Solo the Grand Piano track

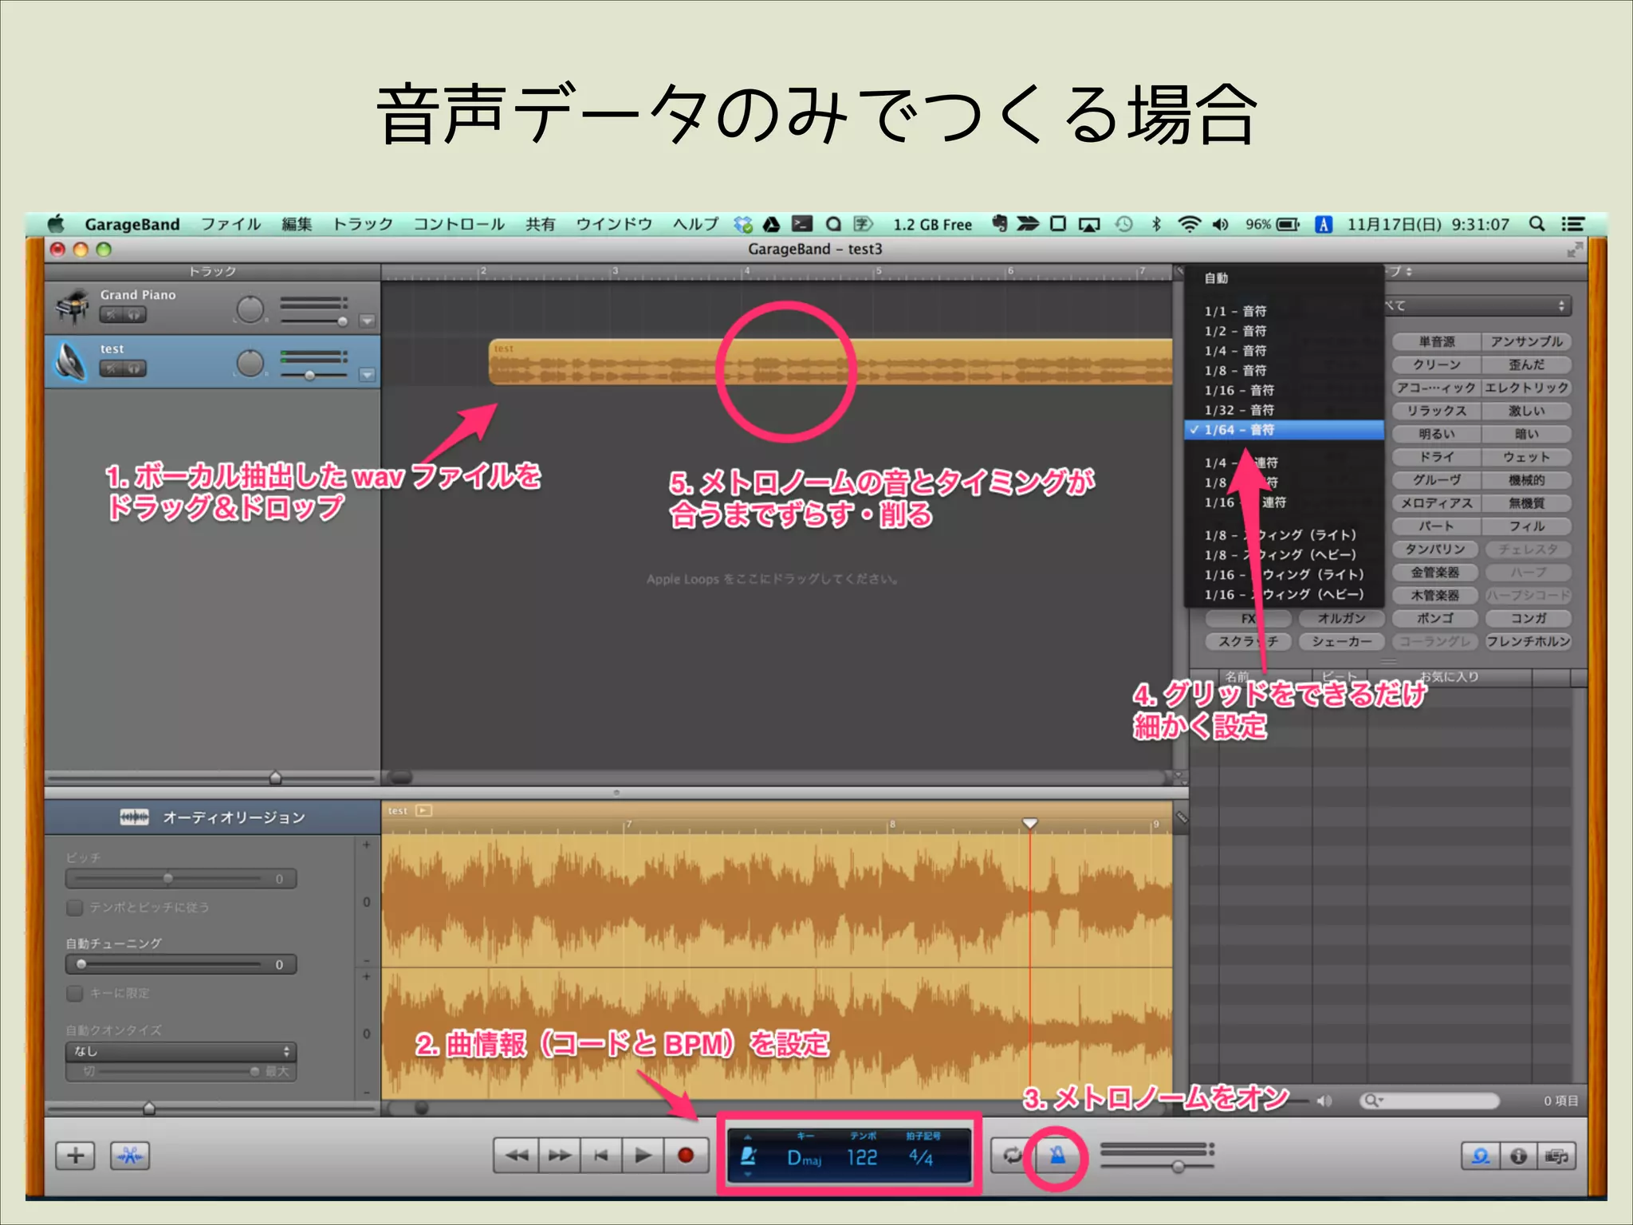[134, 315]
